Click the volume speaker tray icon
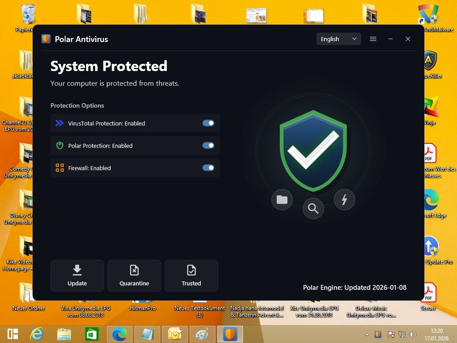Screen dimensions: 457x343 413,334
